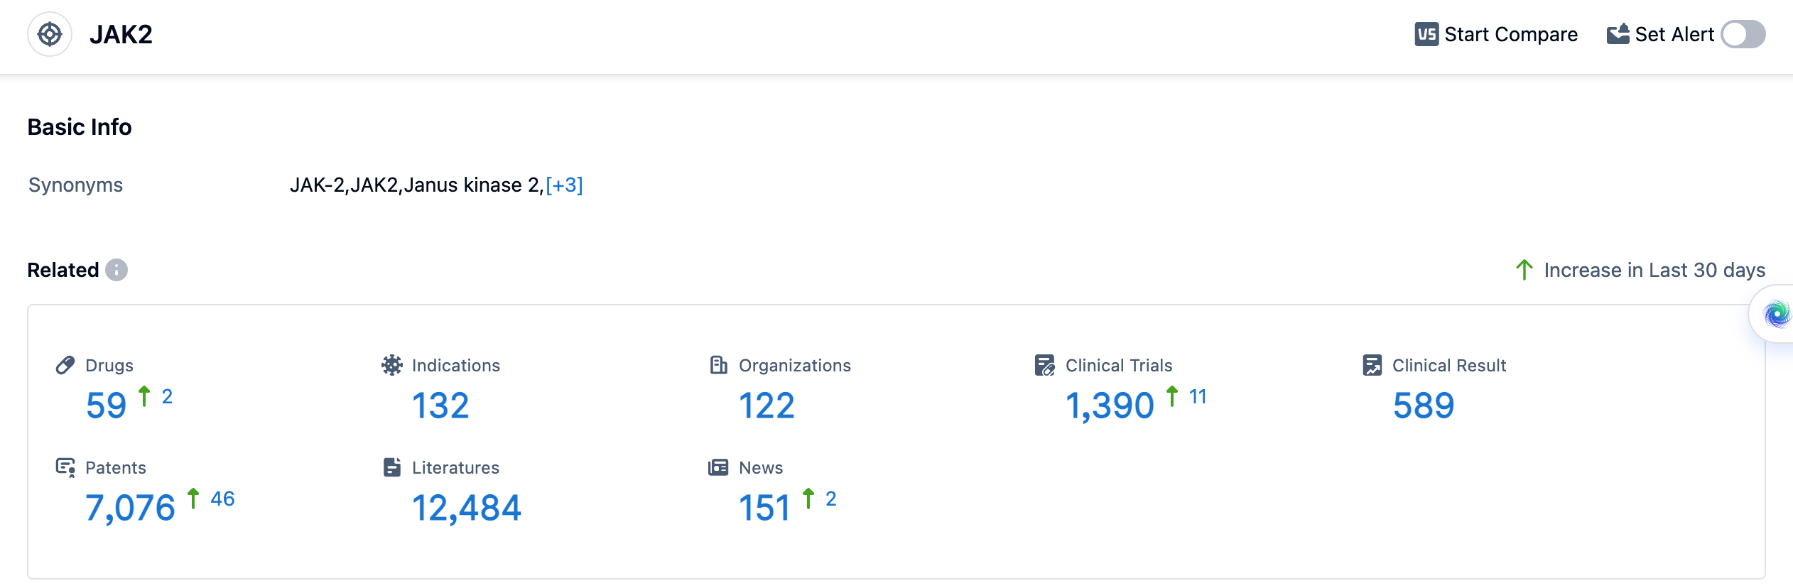
Task: Click the JAK2 target icon
Action: coord(50,34)
